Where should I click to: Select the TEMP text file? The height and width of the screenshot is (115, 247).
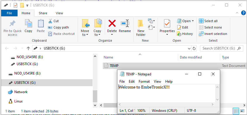tap(175, 66)
